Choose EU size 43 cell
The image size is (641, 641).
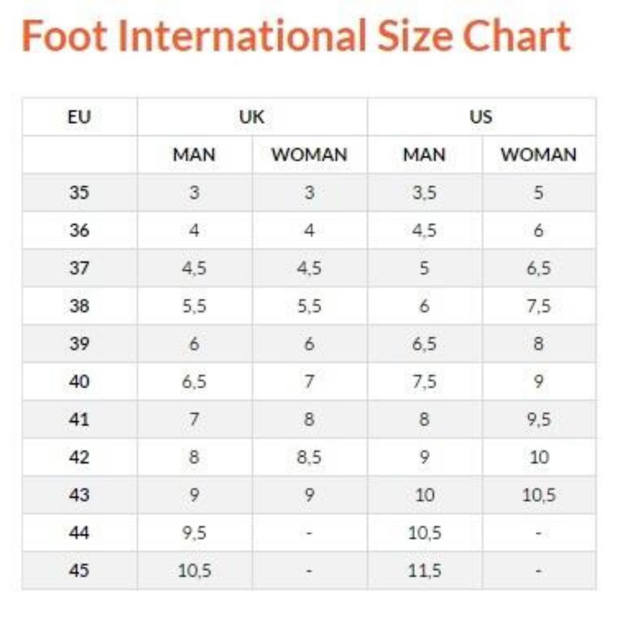click(79, 495)
